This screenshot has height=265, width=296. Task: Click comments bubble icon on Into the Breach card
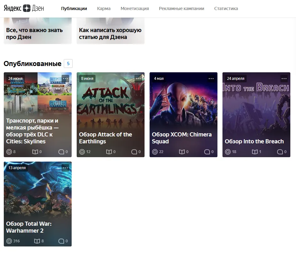pos(280,152)
